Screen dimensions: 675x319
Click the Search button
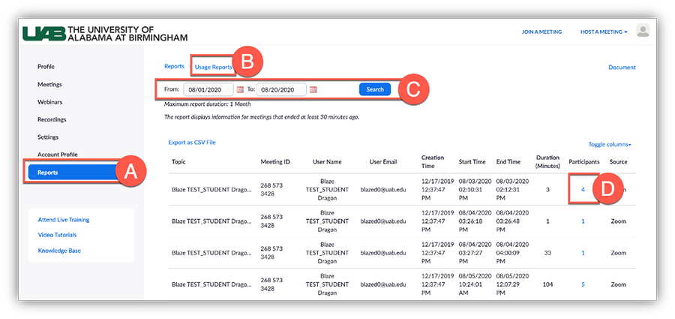tap(375, 89)
